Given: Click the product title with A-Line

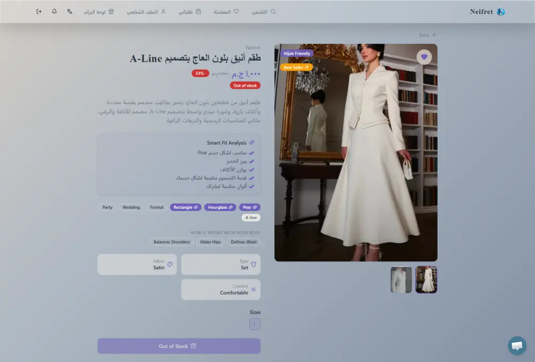Looking at the screenshot, I should 195,58.
